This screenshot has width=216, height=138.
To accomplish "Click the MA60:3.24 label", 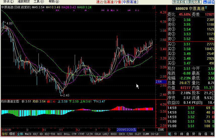I will [x=84, y=7].
